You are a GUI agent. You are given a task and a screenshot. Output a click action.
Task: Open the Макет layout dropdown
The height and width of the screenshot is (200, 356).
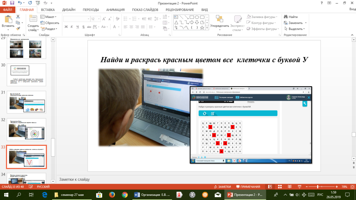coord(49,17)
